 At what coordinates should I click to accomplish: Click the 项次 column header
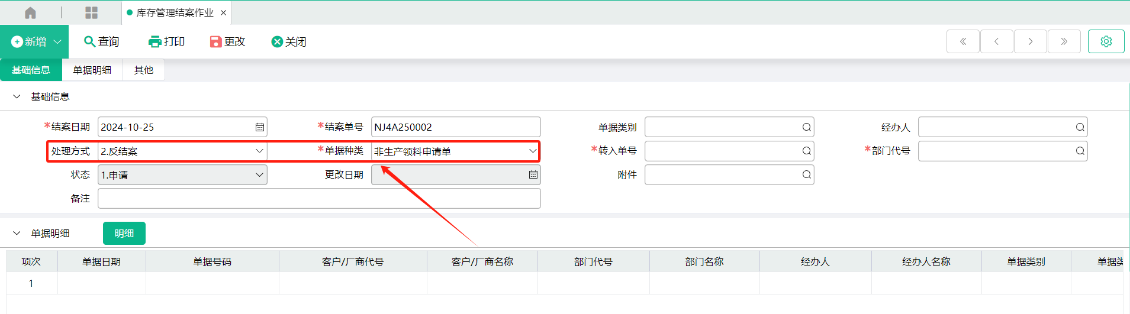[x=31, y=261]
